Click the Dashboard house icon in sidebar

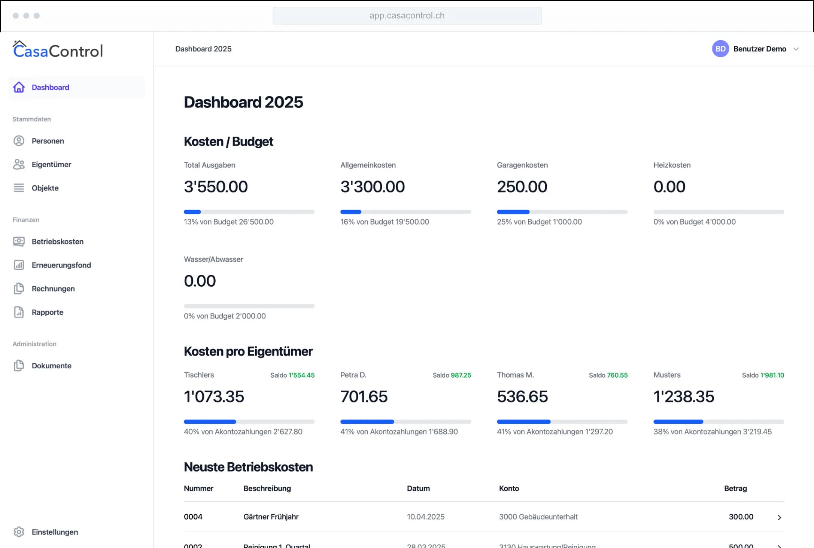[19, 87]
